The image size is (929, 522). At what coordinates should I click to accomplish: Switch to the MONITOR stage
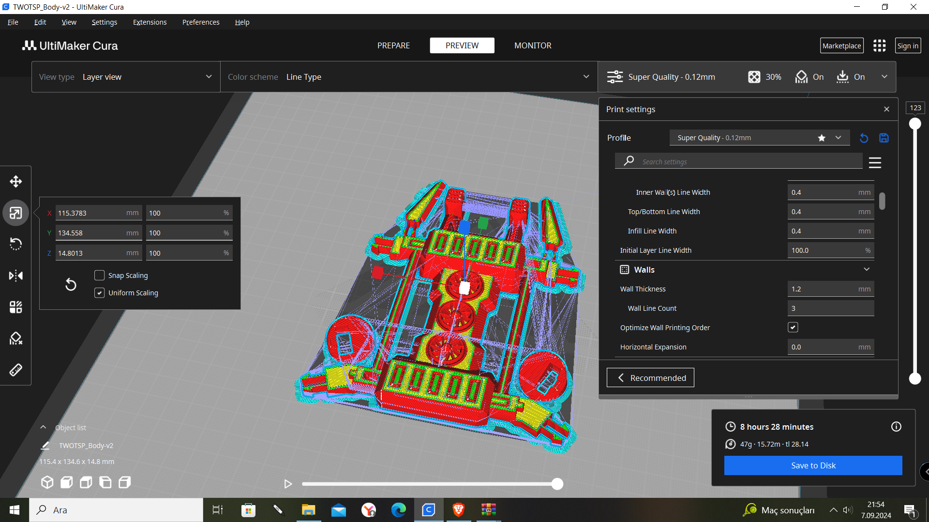tap(533, 45)
